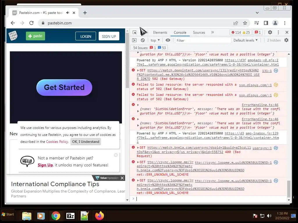Screen dimensions: 298x223
Task: Click the console Filter input field
Action: click(203, 40)
